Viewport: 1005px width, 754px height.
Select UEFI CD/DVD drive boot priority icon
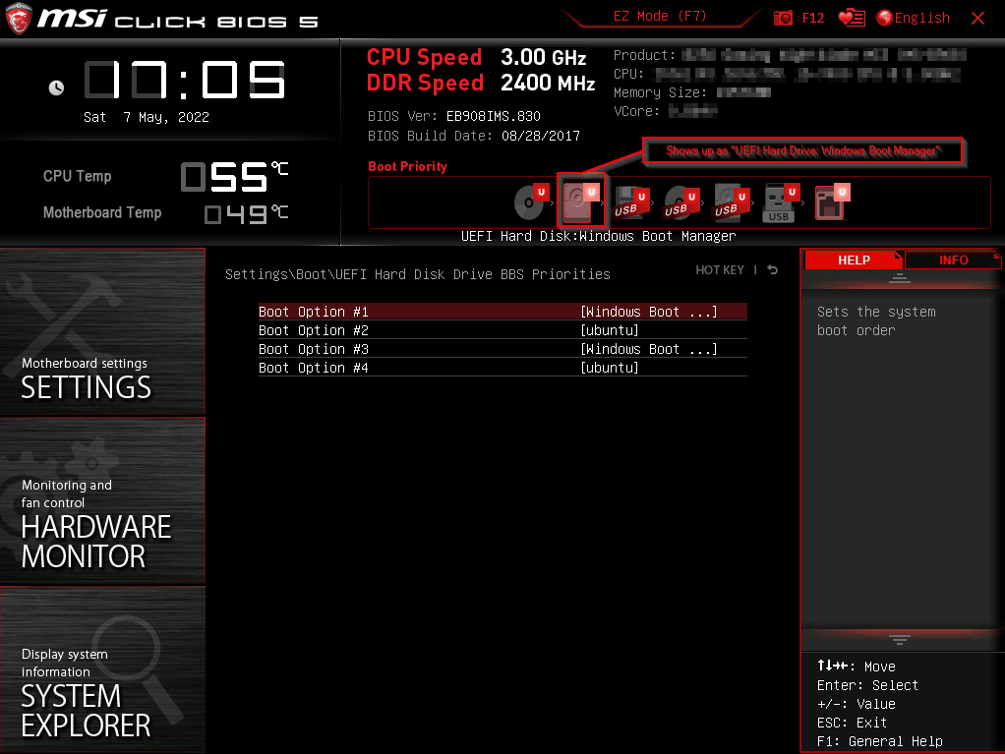pos(531,202)
